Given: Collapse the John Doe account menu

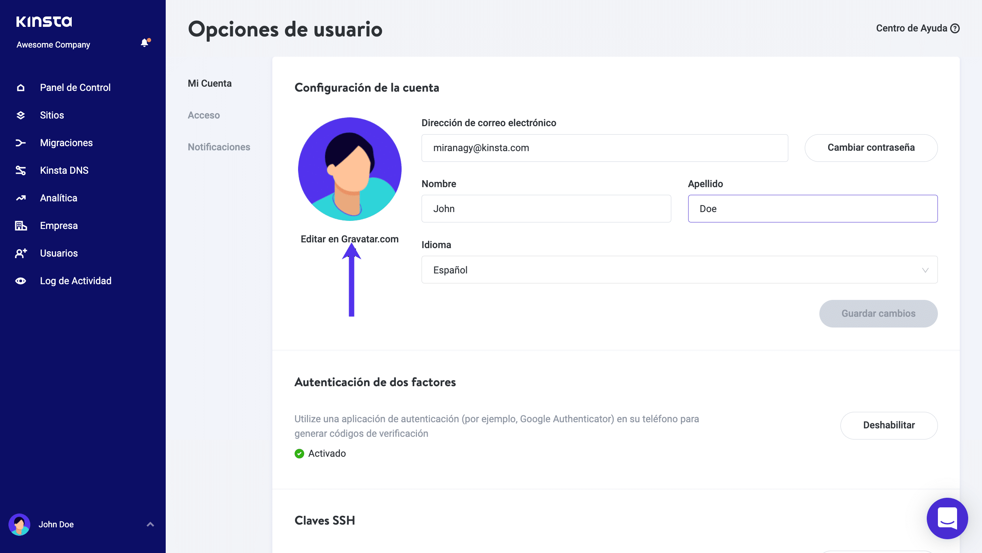Looking at the screenshot, I should (x=150, y=524).
